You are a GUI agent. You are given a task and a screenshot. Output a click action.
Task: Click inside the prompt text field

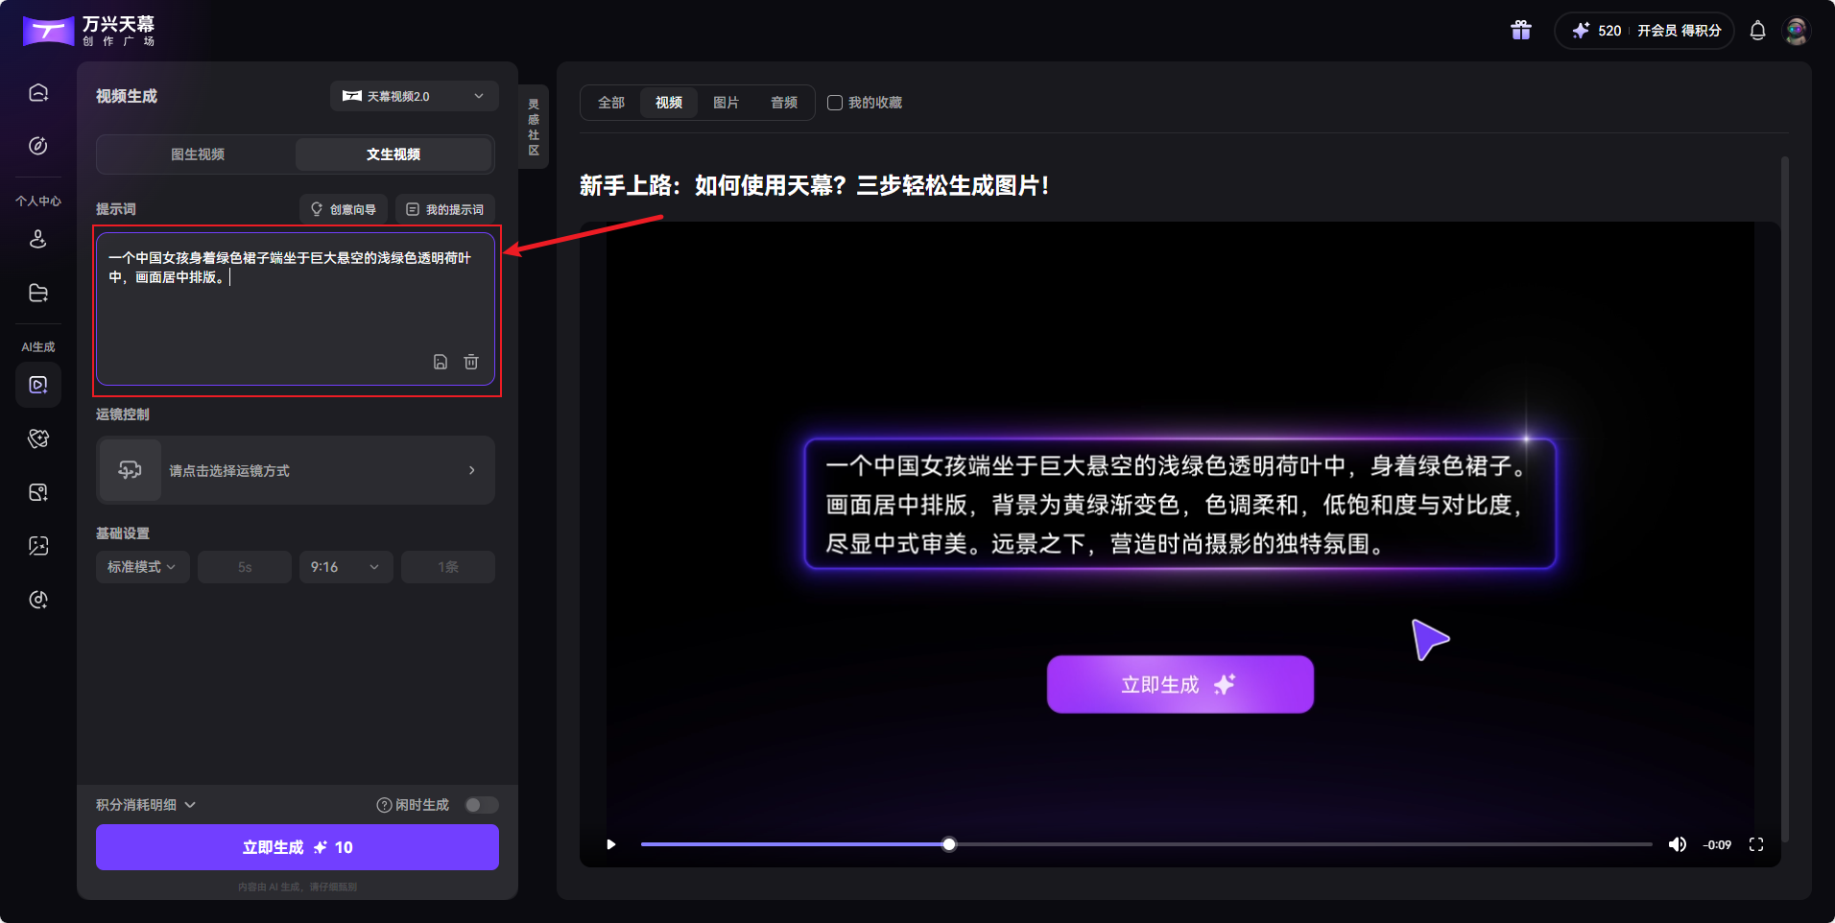296,309
